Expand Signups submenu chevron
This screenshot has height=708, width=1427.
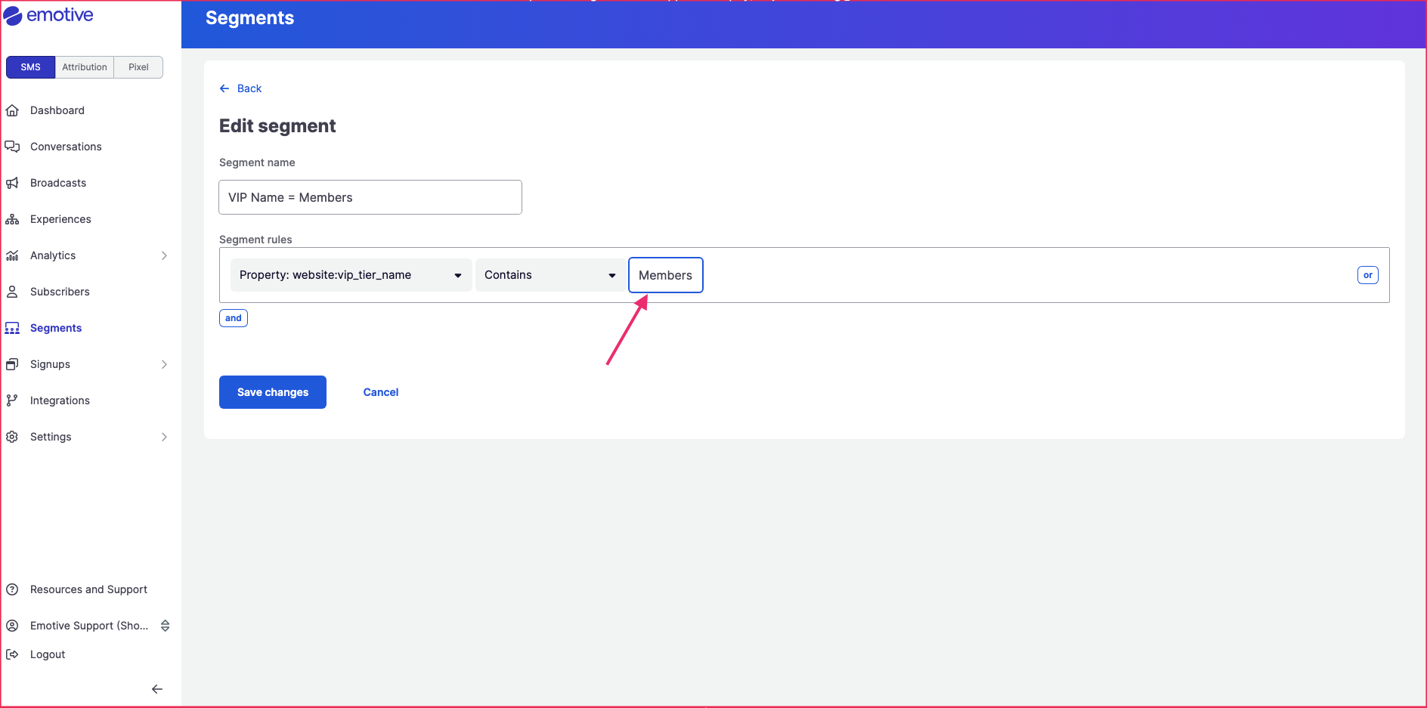pyautogui.click(x=164, y=364)
